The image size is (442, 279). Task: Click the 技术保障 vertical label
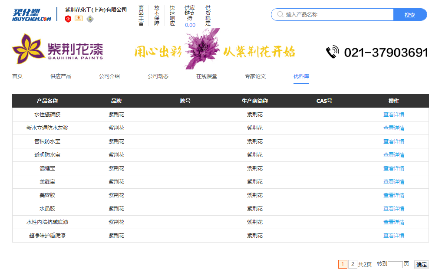[157, 16]
